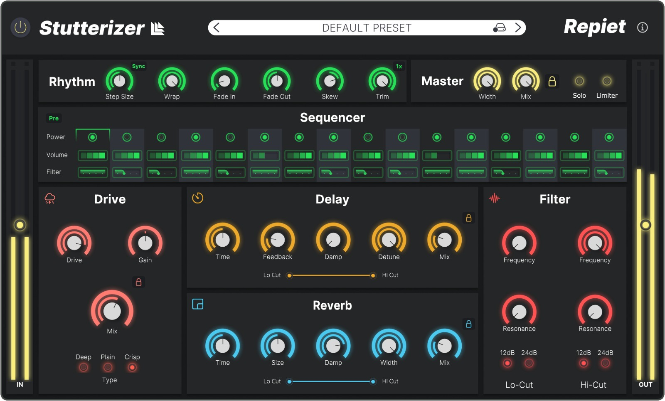Click the Pre button in Sequencer
The image size is (665, 401).
(54, 118)
